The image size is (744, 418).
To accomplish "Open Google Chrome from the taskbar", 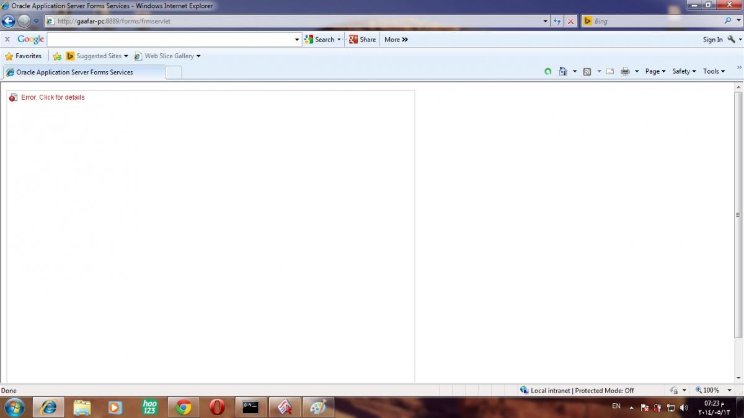I will pyautogui.click(x=183, y=407).
